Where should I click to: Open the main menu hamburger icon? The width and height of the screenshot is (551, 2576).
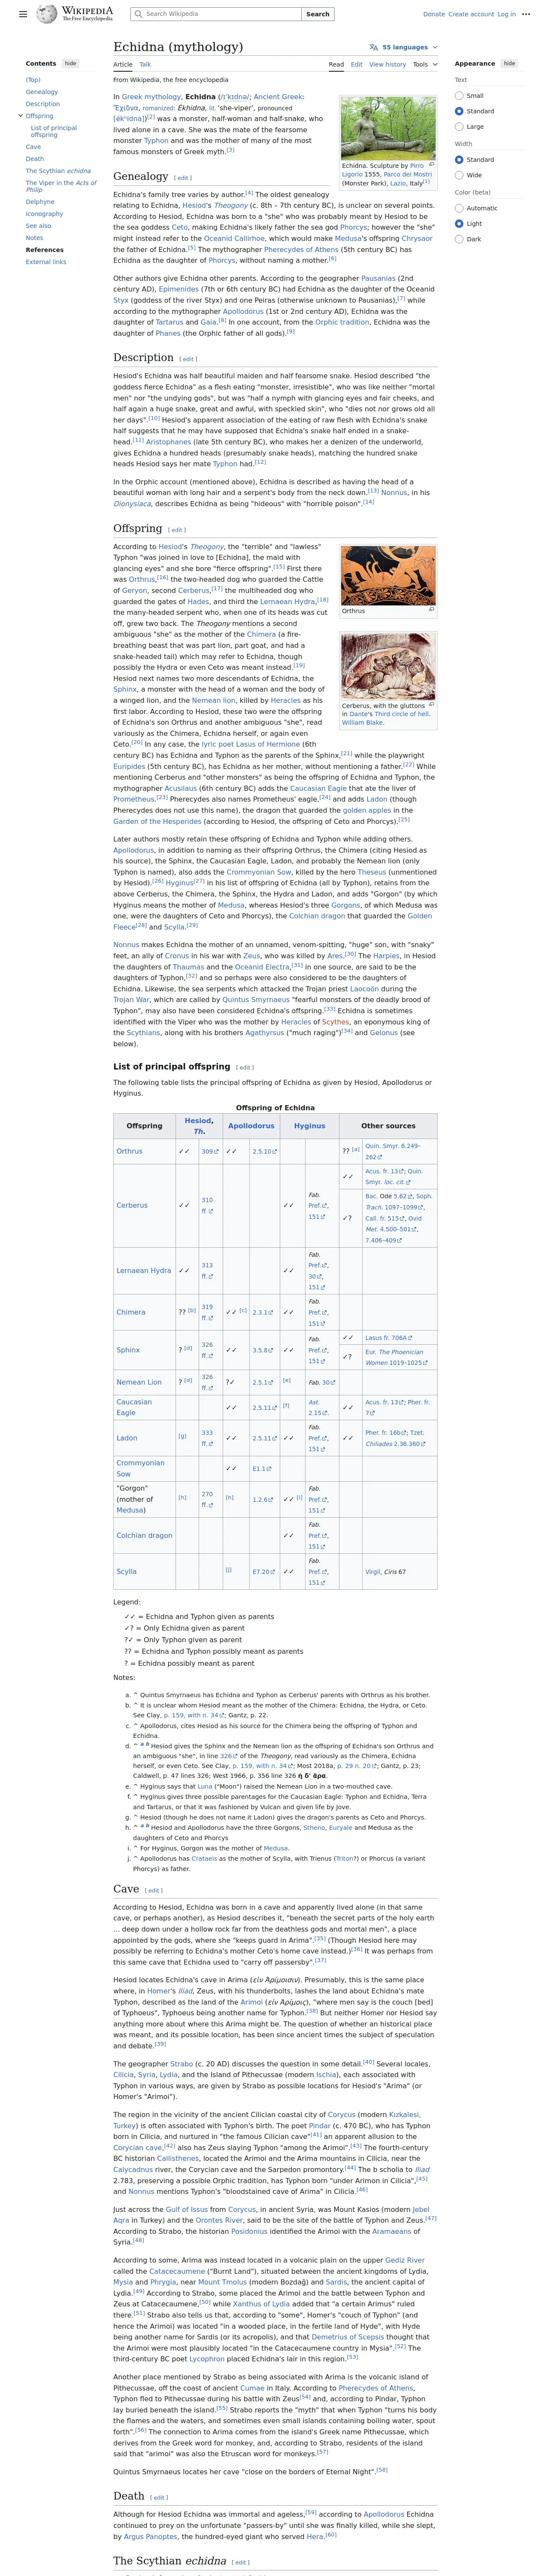click(23, 14)
